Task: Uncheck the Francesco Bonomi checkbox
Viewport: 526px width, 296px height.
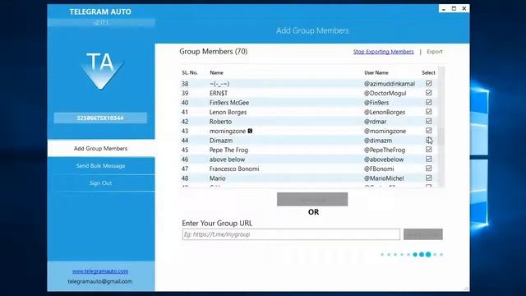Action: tap(428, 168)
